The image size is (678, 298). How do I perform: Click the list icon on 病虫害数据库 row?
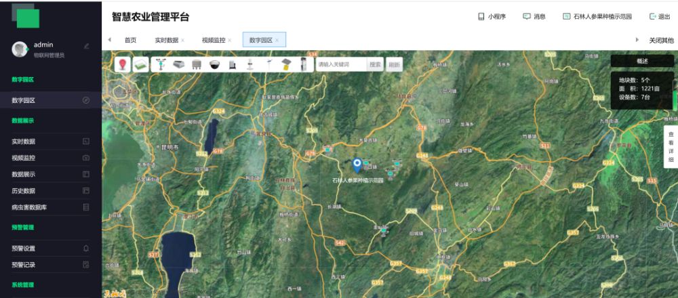(x=86, y=207)
